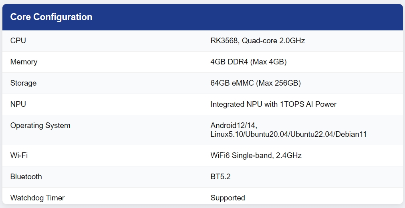This screenshot has width=405, height=208.
Task: Select the Watchdog Timer row label
Action: pyautogui.click(x=37, y=198)
